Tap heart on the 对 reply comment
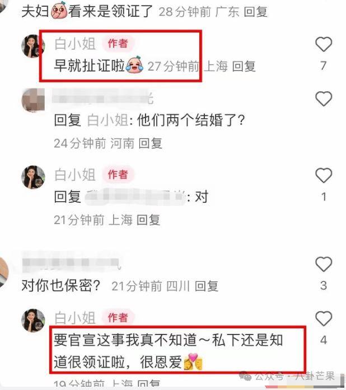The width and height of the screenshot is (346, 390). (324, 175)
